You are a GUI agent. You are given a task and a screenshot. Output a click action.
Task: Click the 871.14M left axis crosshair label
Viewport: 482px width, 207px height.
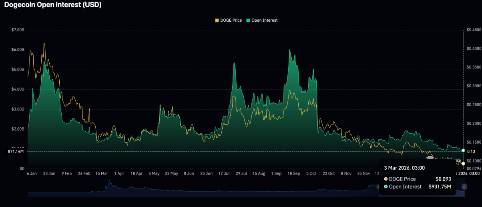click(16, 151)
